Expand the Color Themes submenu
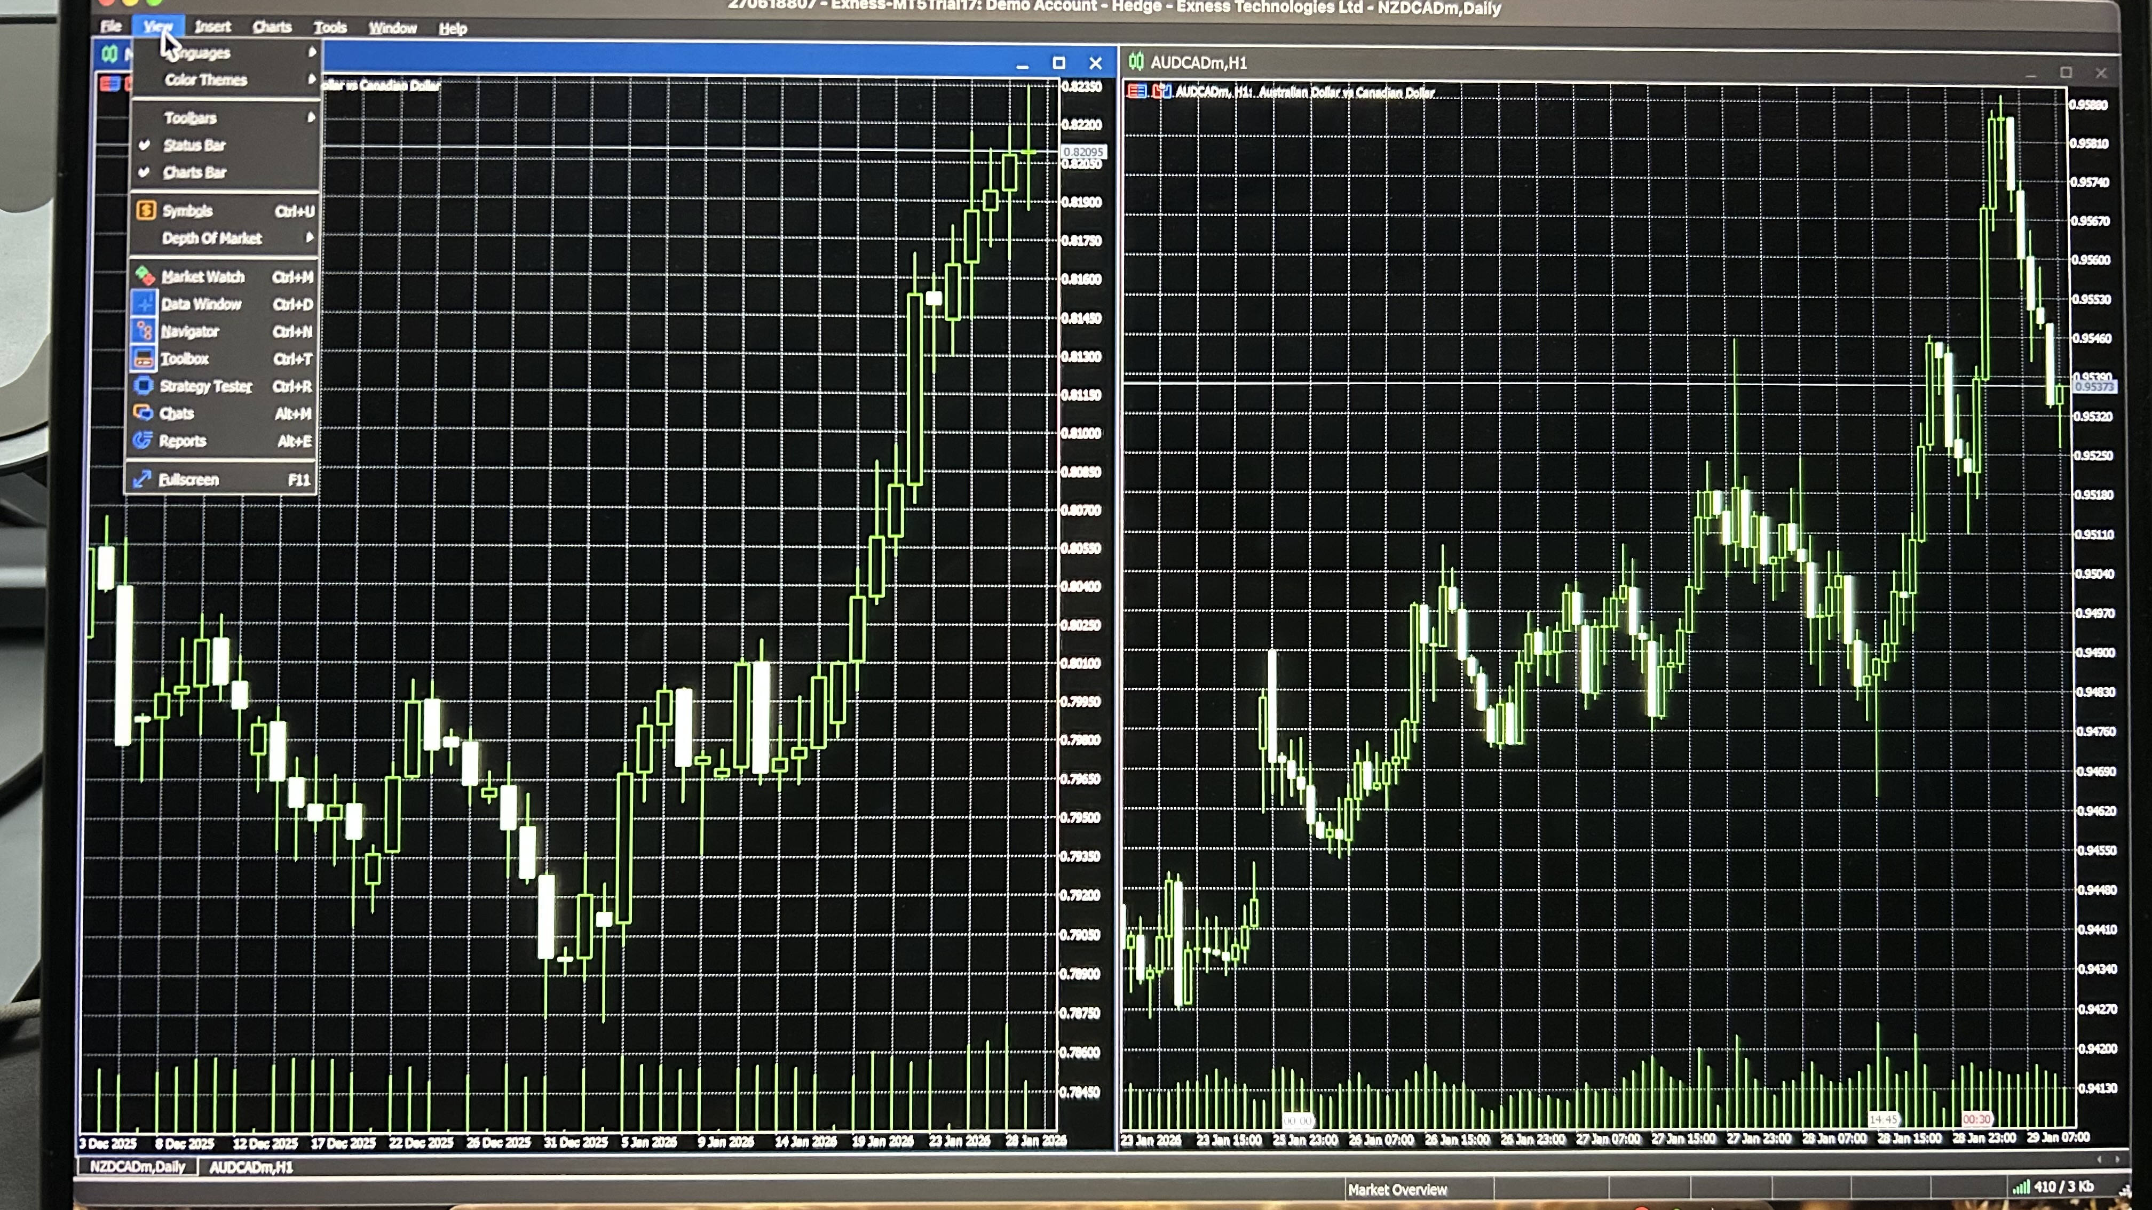Viewport: 2152px width, 1210px height. (x=205, y=80)
